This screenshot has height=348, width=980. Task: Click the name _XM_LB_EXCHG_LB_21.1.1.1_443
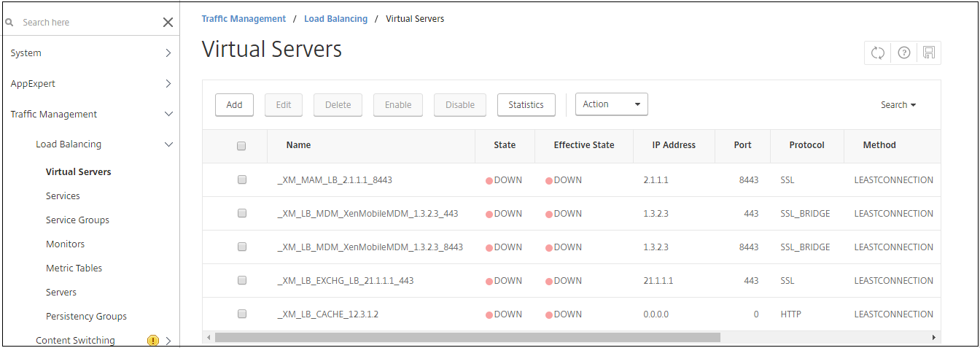click(x=345, y=281)
